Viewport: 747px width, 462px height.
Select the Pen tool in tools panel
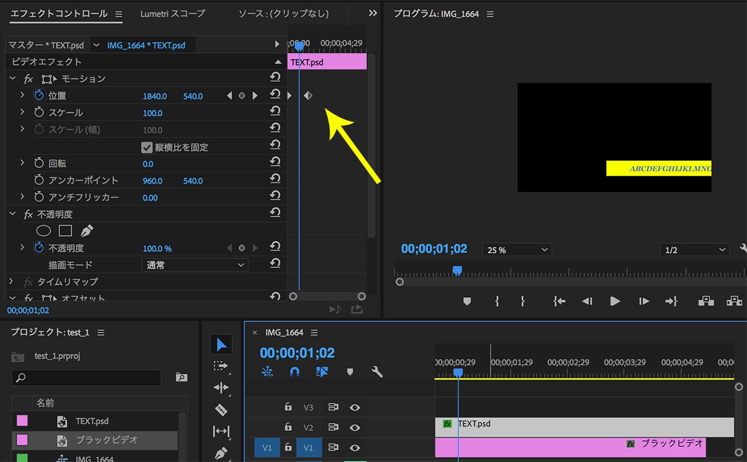[x=222, y=453]
